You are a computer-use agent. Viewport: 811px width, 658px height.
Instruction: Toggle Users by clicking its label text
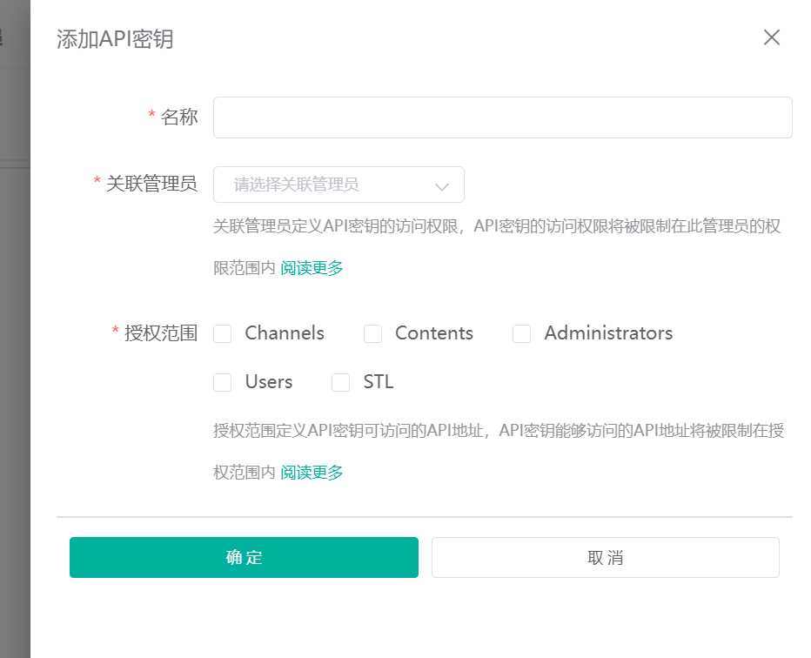(x=270, y=382)
